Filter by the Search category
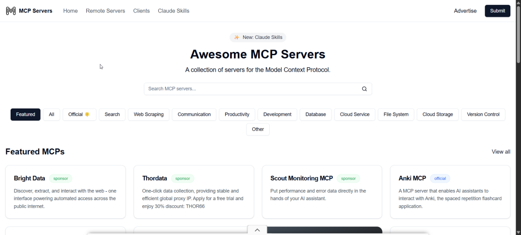Screen dimensions: 521x235 pos(112,114)
